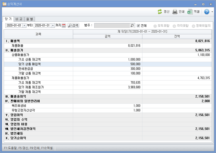Click the 손익계산서 window title icon

(x=4, y=4)
